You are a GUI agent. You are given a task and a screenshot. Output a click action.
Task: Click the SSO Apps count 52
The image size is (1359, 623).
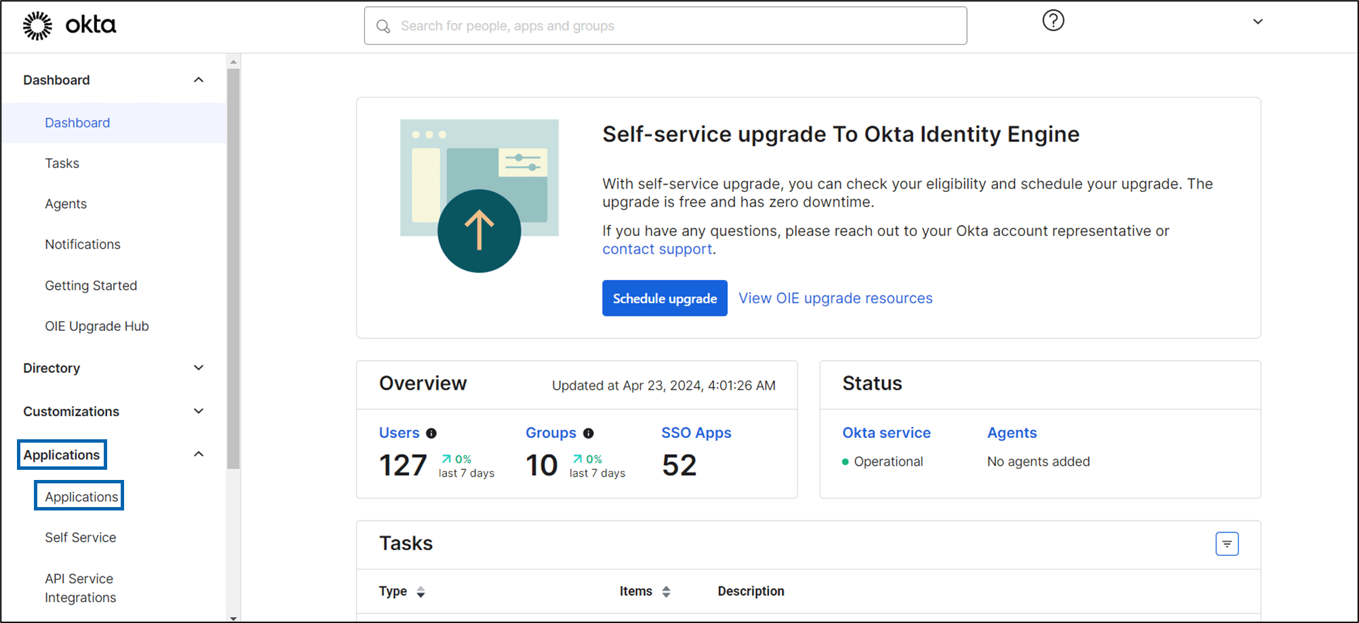point(679,465)
